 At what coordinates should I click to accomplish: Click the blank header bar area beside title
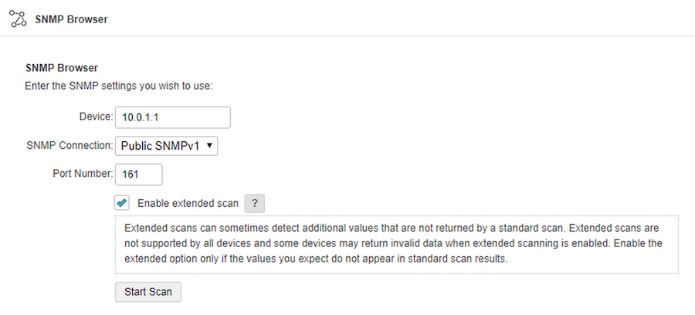pyautogui.click(x=399, y=19)
